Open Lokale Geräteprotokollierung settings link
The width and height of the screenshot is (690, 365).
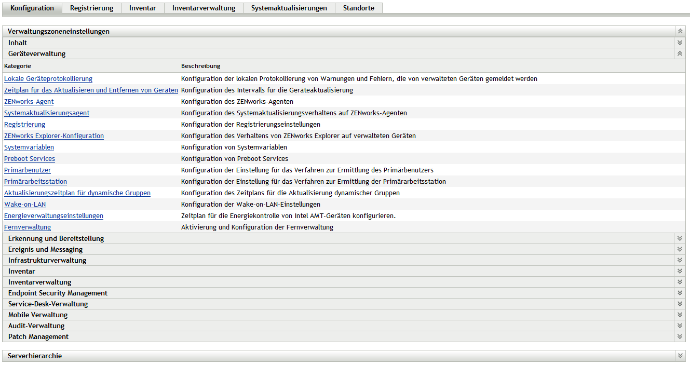pyautogui.click(x=48, y=79)
